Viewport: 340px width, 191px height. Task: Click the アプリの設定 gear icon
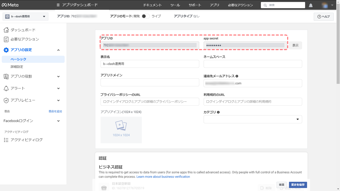[6, 50]
